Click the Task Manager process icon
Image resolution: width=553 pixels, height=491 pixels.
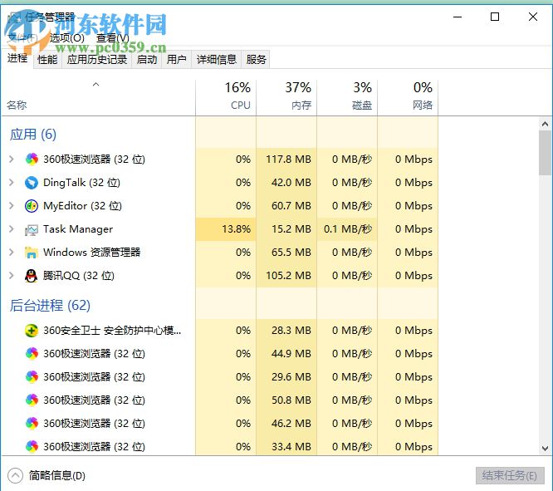coord(32,230)
